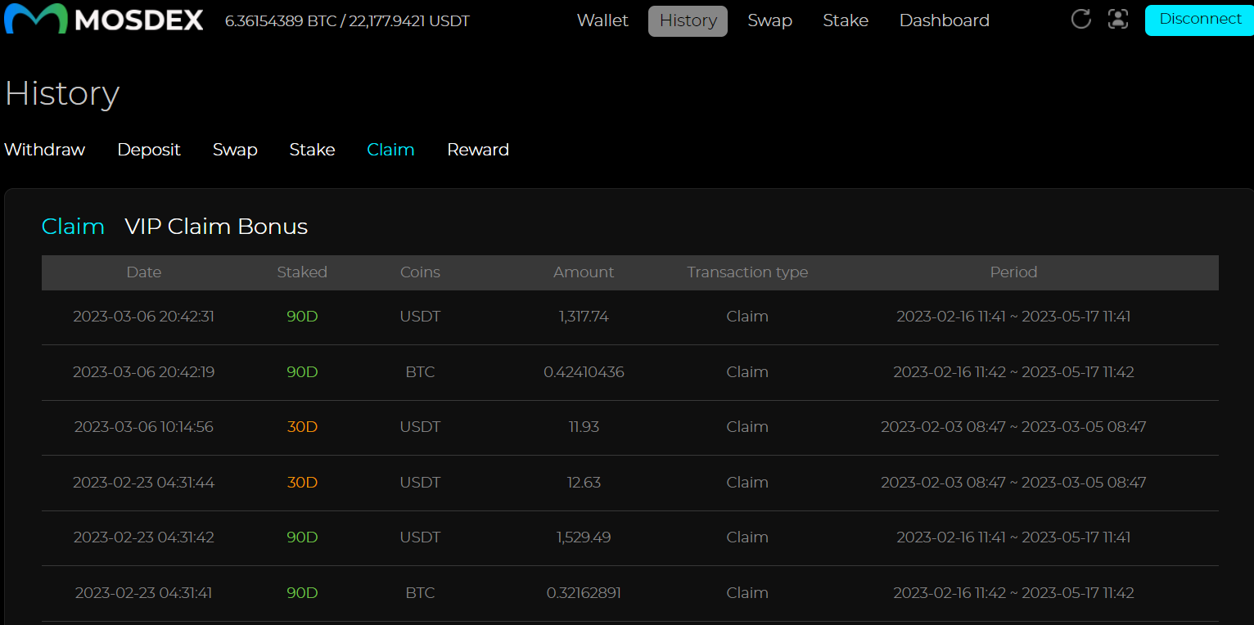Click the refresh icon in header
Screen dimensions: 1254x625
(1081, 19)
